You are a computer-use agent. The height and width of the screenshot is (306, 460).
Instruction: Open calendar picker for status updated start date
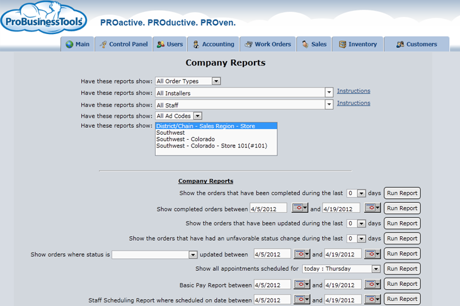302,254
